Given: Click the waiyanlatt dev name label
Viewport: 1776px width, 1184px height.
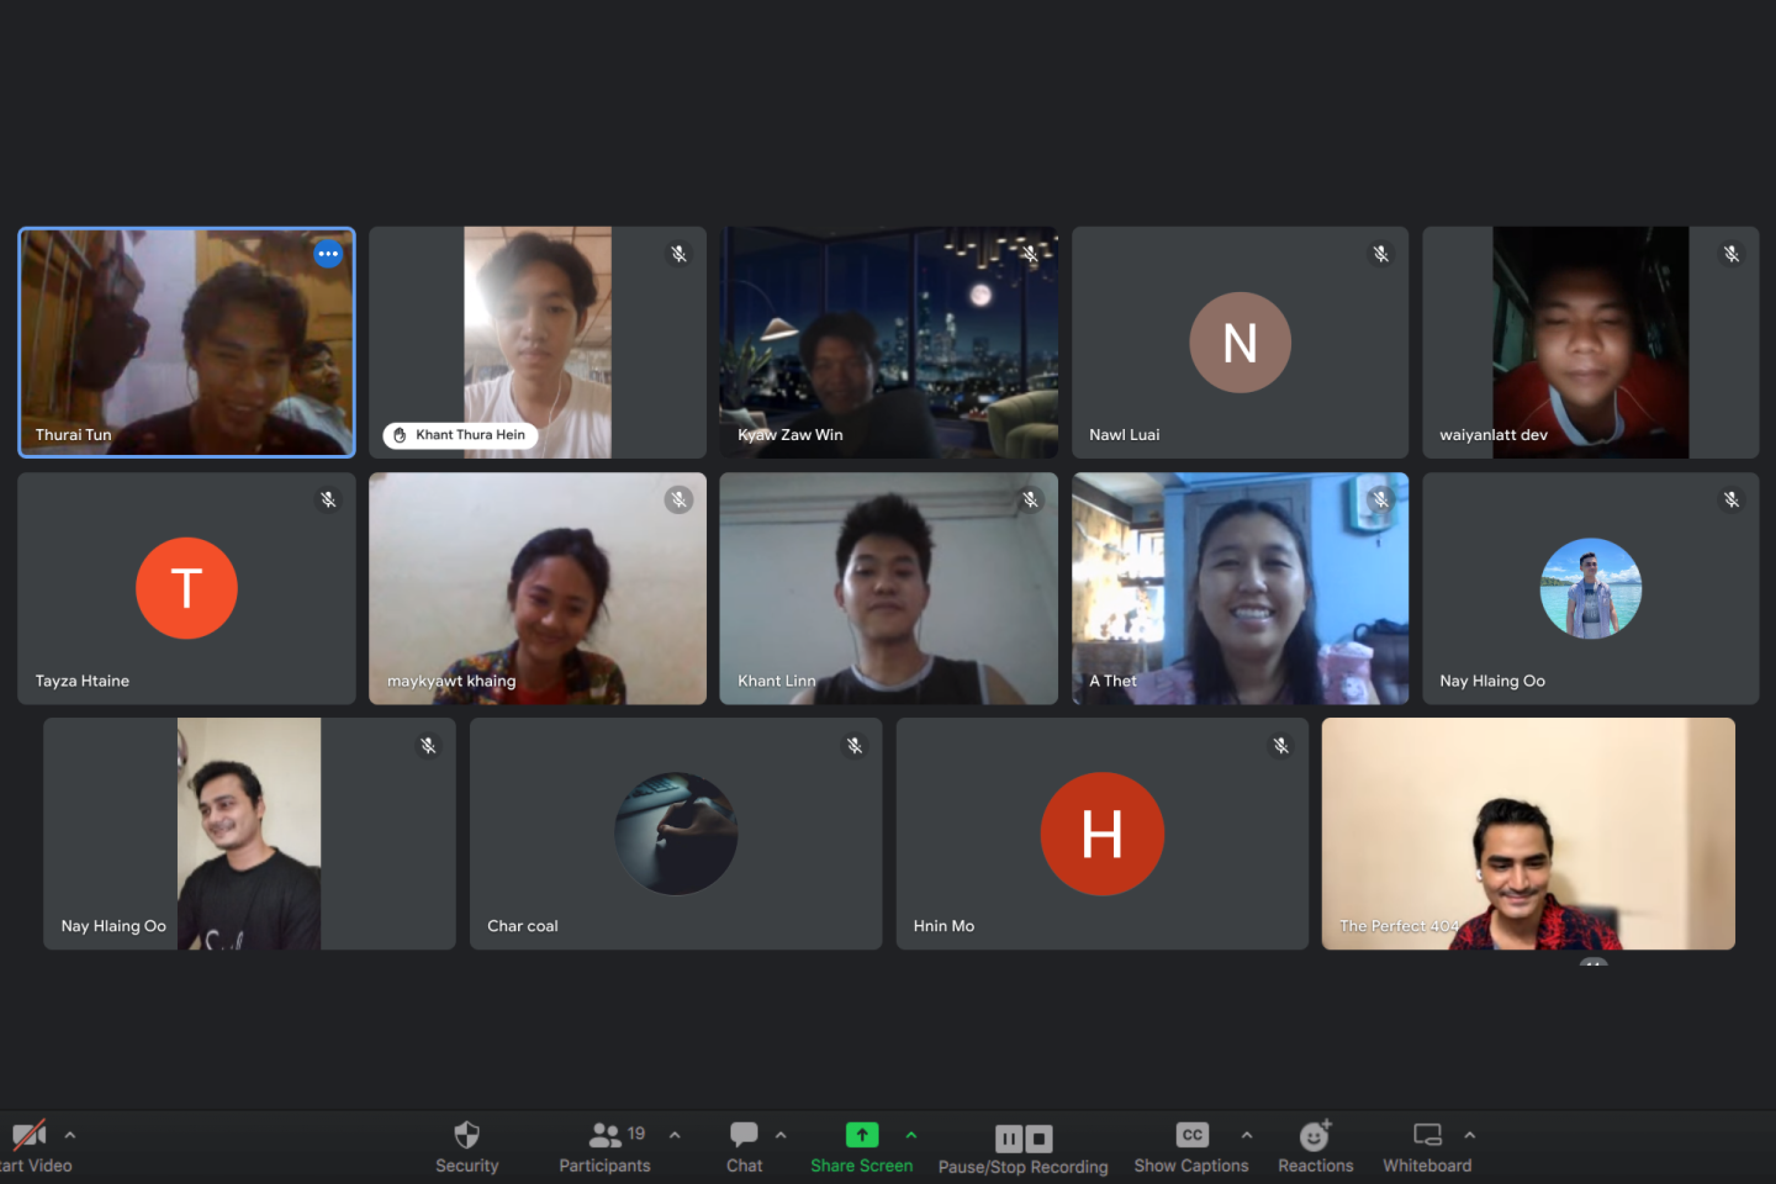Looking at the screenshot, I should coord(1494,435).
